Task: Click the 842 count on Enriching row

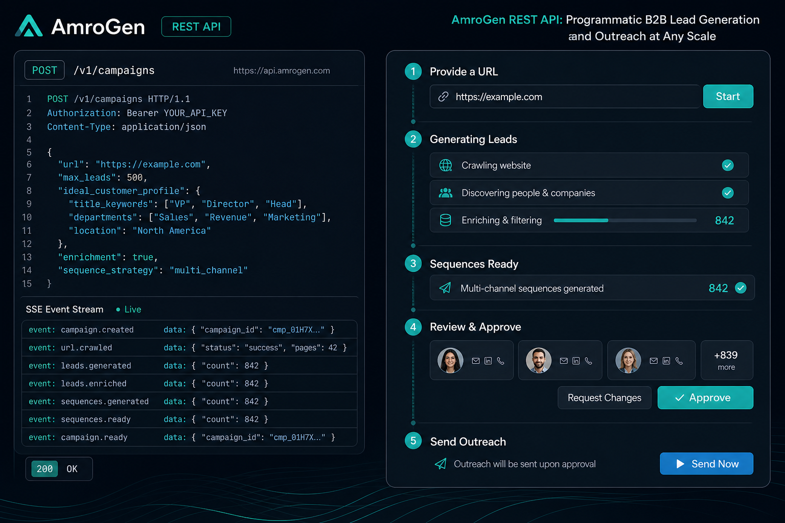Action: click(724, 221)
